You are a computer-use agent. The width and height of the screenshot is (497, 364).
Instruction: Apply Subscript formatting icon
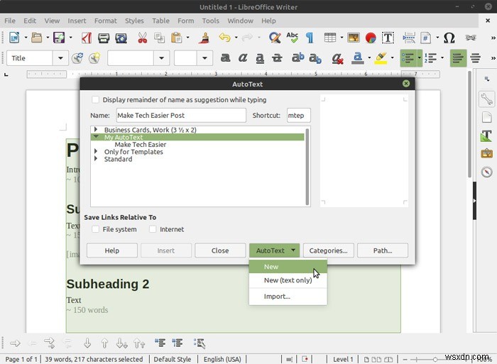pos(315,58)
